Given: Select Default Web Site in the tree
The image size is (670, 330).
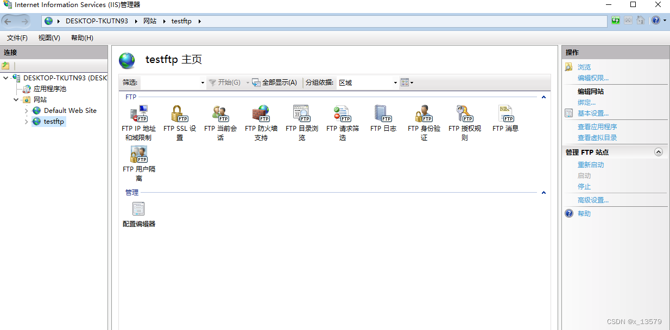Looking at the screenshot, I should [70, 111].
